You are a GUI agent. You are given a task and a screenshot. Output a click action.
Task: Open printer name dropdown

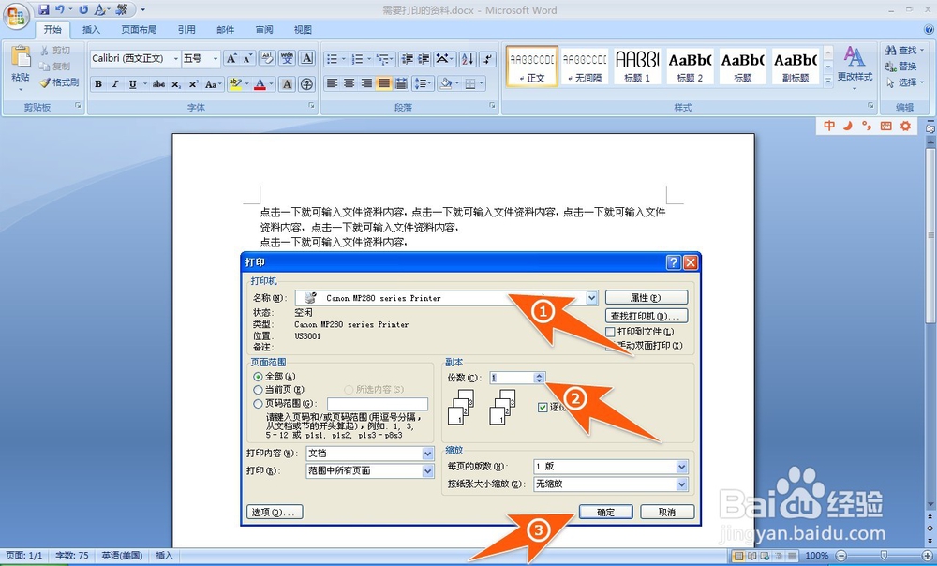[x=591, y=298]
